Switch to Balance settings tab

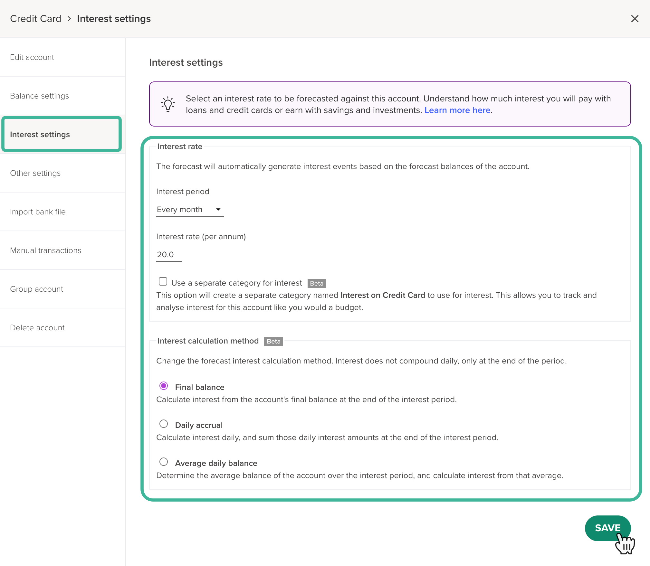pyautogui.click(x=63, y=96)
